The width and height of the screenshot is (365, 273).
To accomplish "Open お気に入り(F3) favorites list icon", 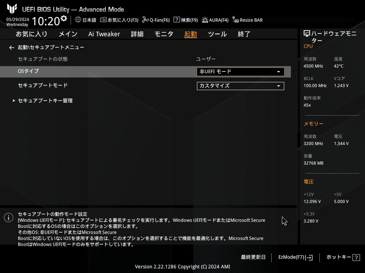I will pyautogui.click(x=103, y=20).
